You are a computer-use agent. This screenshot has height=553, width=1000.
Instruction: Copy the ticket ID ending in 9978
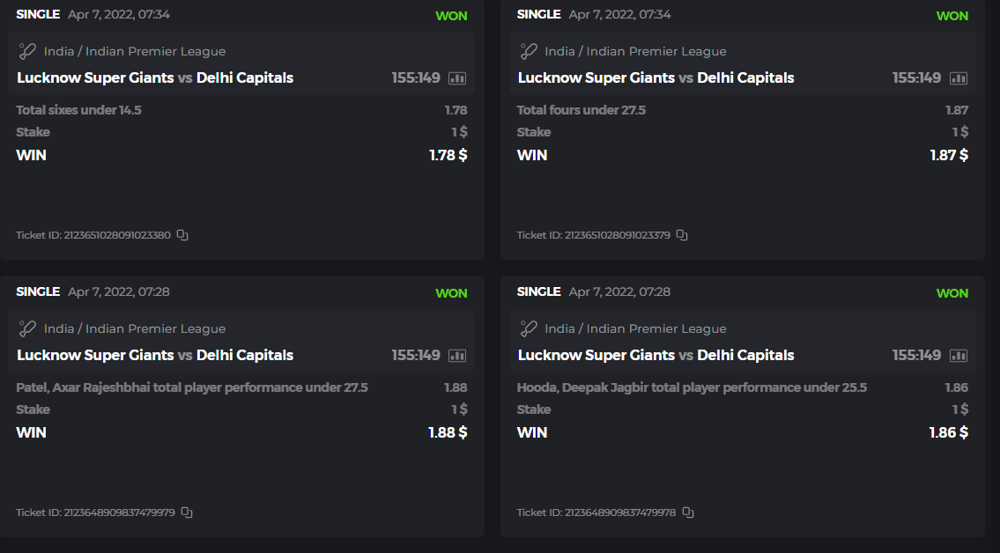[x=688, y=512]
